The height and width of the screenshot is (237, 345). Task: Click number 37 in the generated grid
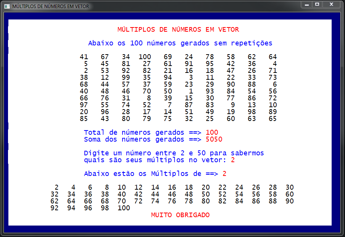(147, 84)
